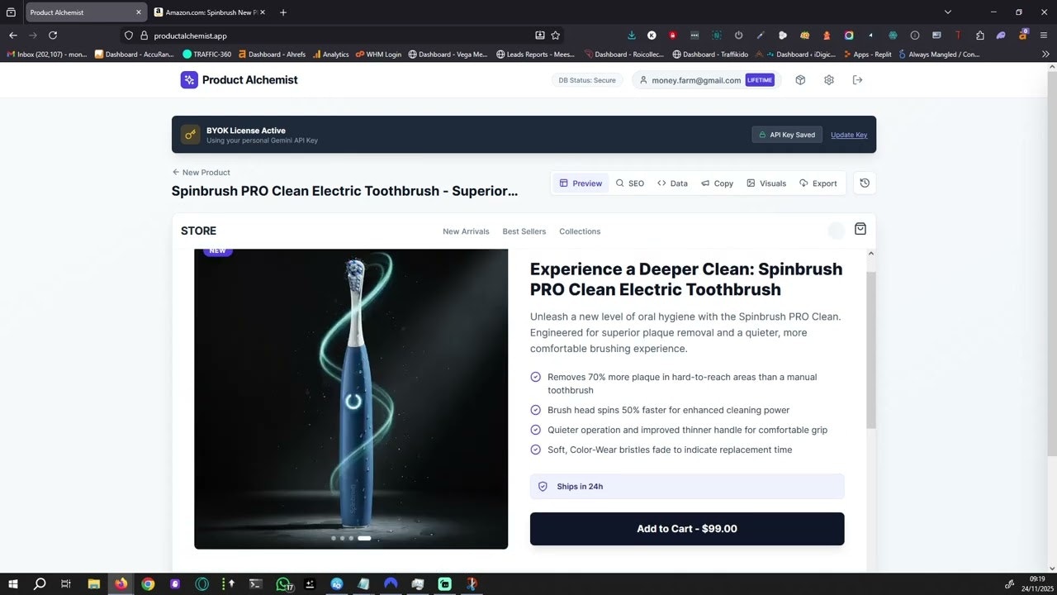Viewport: 1057px width, 595px height.
Task: Click the logout icon in app header
Action: pos(857,80)
